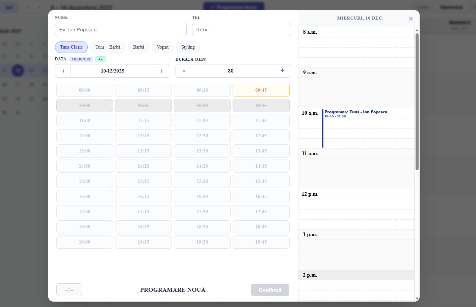
Task: Close the Miercuri 10 Dec. day panel
Action: pyautogui.click(x=411, y=19)
